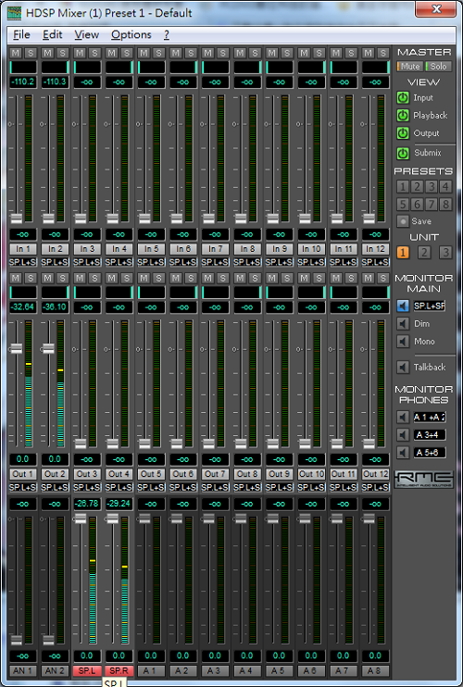
Task: Click the -26.78 level display above SP.L
Action: click(x=87, y=504)
